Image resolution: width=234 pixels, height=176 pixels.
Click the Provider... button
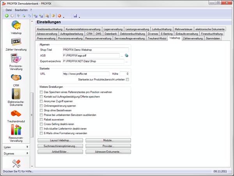tap(108, 146)
